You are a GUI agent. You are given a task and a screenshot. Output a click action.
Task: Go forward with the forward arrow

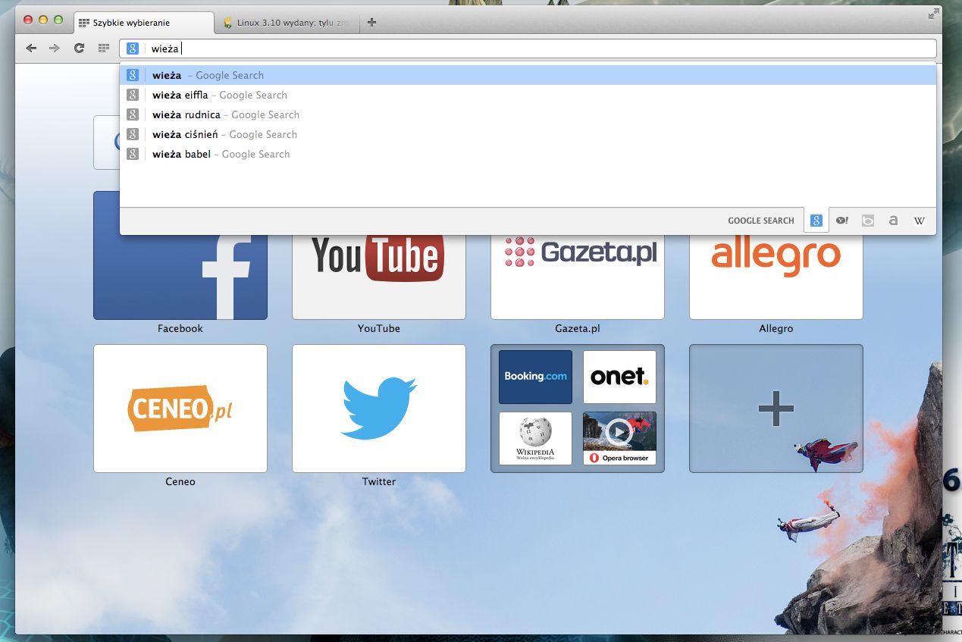54,49
